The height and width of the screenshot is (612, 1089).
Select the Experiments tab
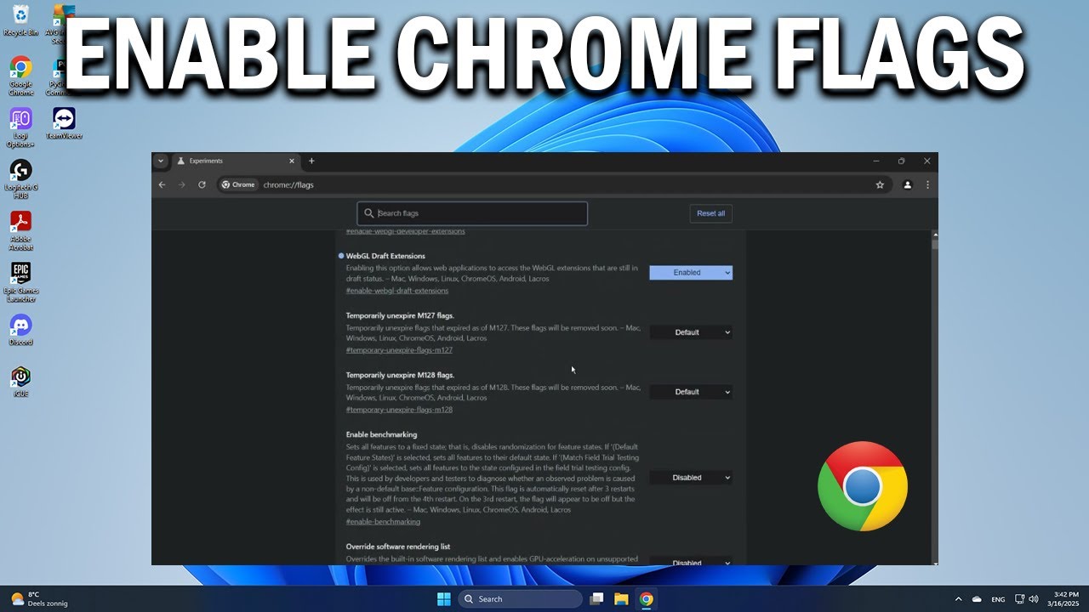236,161
